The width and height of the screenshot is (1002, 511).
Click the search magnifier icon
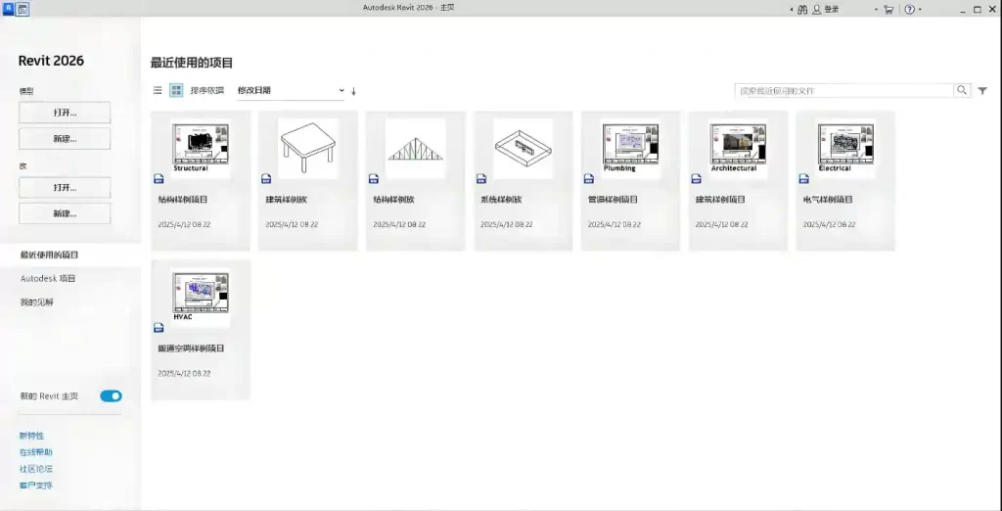click(962, 90)
